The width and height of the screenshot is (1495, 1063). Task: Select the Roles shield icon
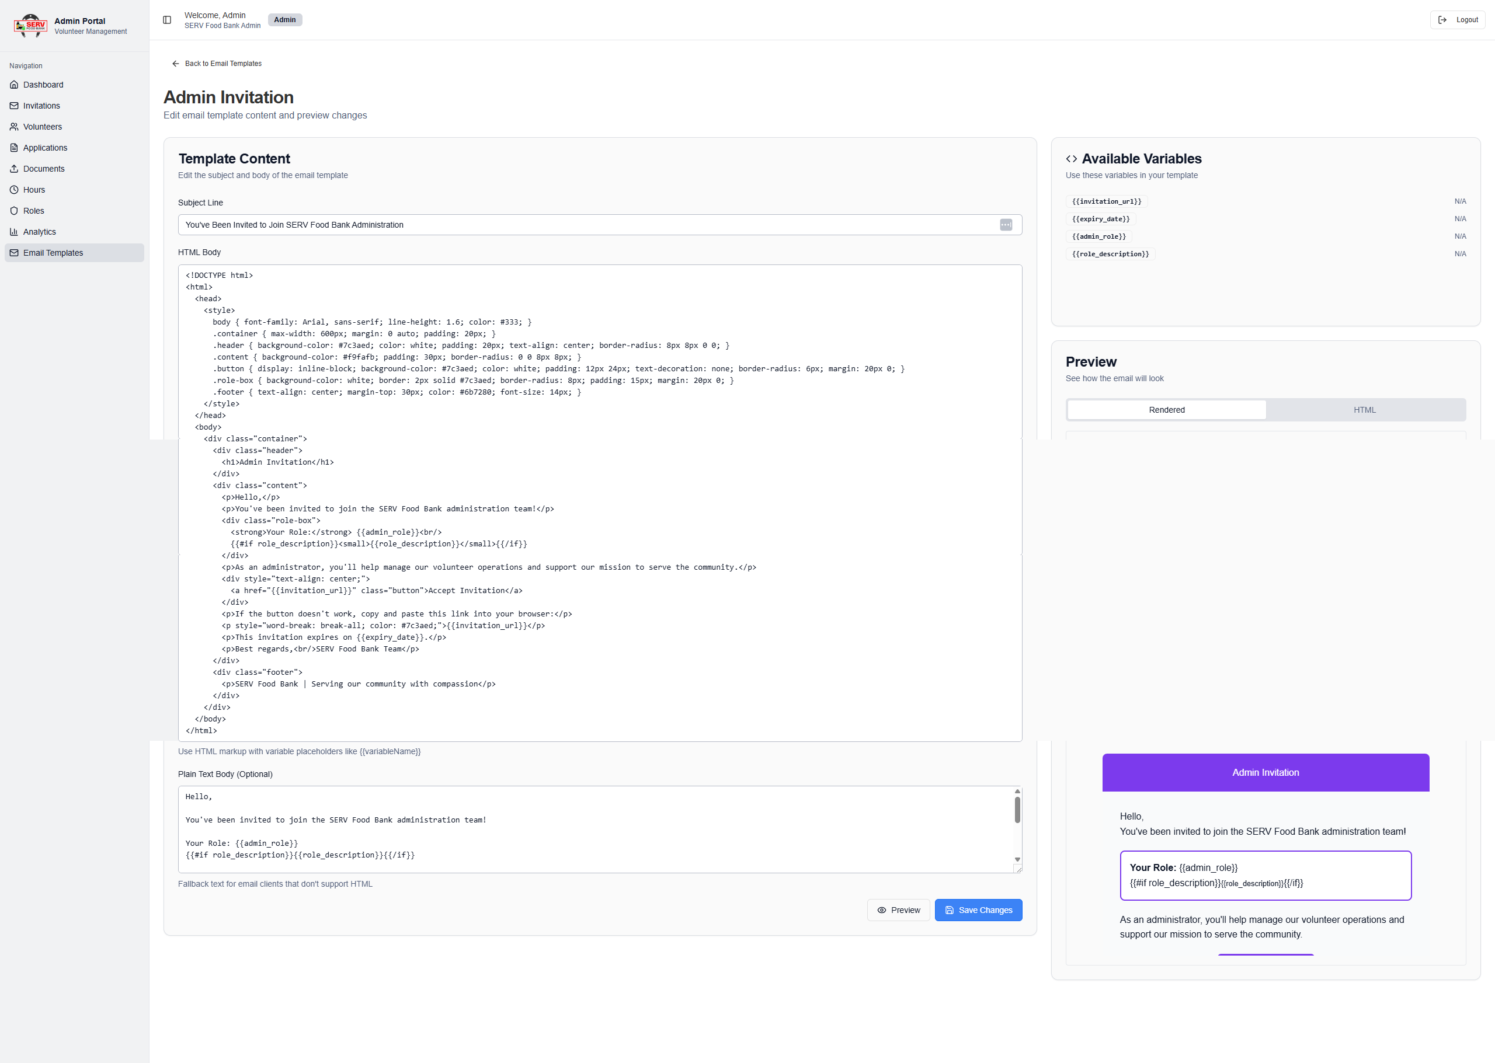14,211
